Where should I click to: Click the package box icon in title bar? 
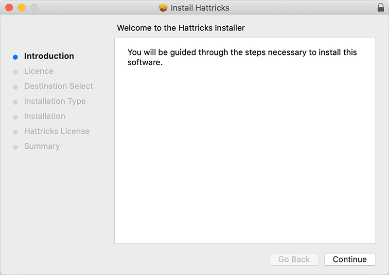coord(163,8)
